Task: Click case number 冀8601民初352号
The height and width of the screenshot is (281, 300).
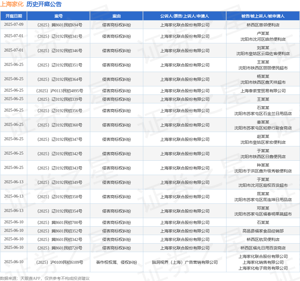Action: click(60, 231)
